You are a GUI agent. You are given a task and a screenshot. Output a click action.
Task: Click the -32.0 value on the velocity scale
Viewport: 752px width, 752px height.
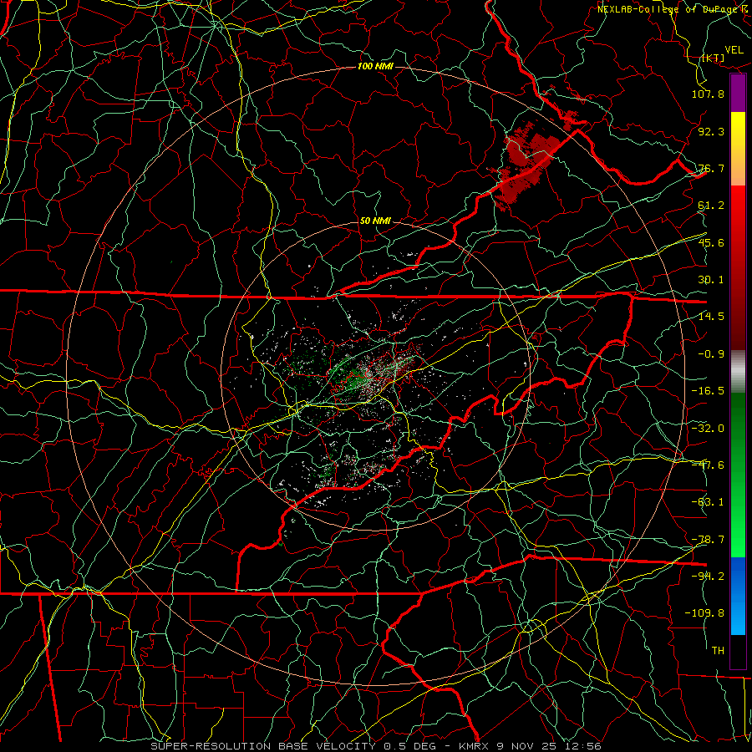pos(708,429)
